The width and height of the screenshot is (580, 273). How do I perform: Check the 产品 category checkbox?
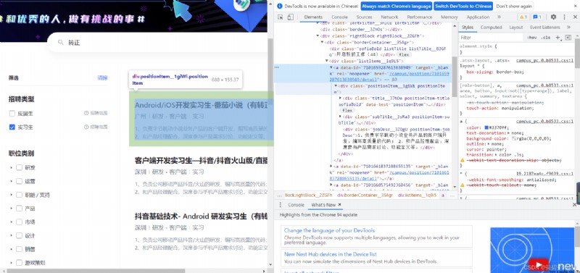[19, 209]
